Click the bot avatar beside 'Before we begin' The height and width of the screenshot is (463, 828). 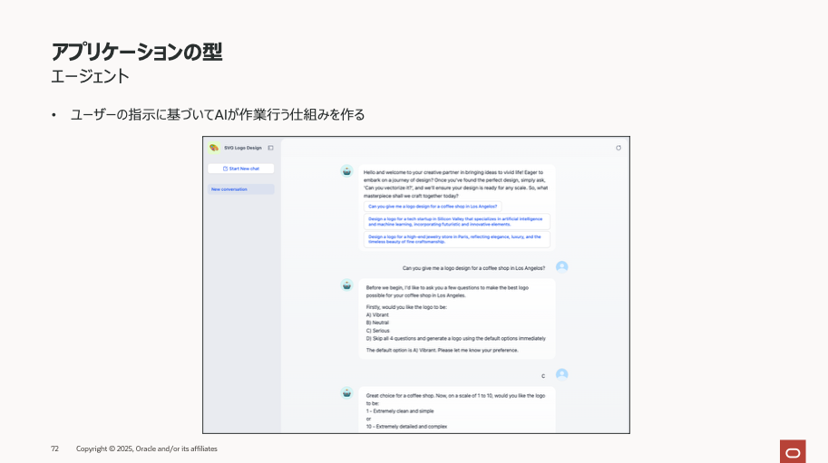[x=347, y=285]
